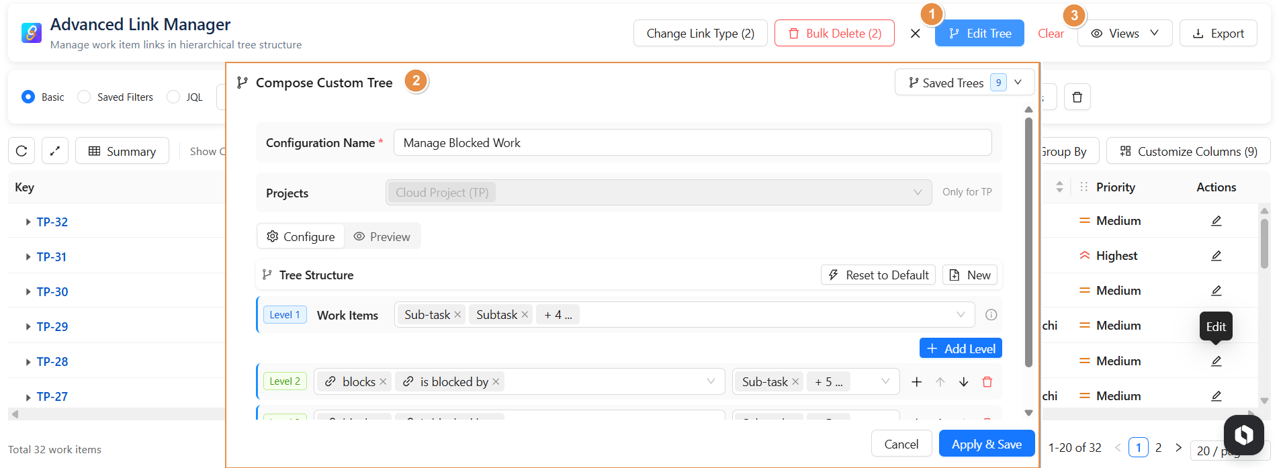1283x468 pixels.
Task: Expand the TP-32 tree row
Action: coord(28,222)
